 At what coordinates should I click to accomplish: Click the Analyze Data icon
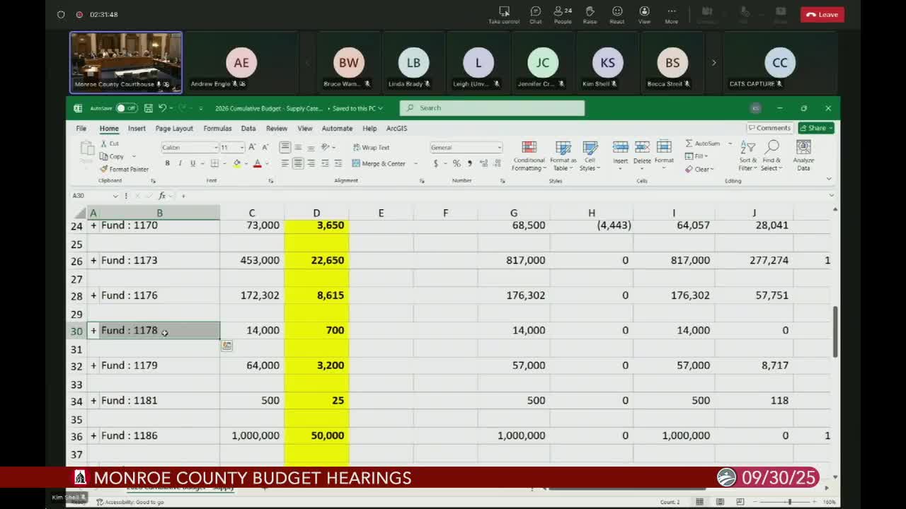(x=803, y=154)
